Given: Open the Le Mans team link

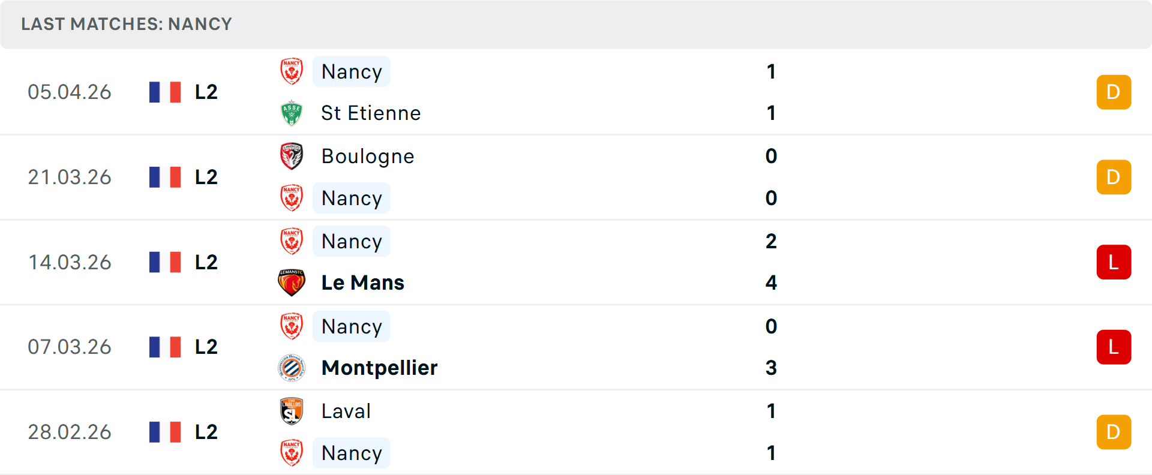Looking at the screenshot, I should click(362, 282).
